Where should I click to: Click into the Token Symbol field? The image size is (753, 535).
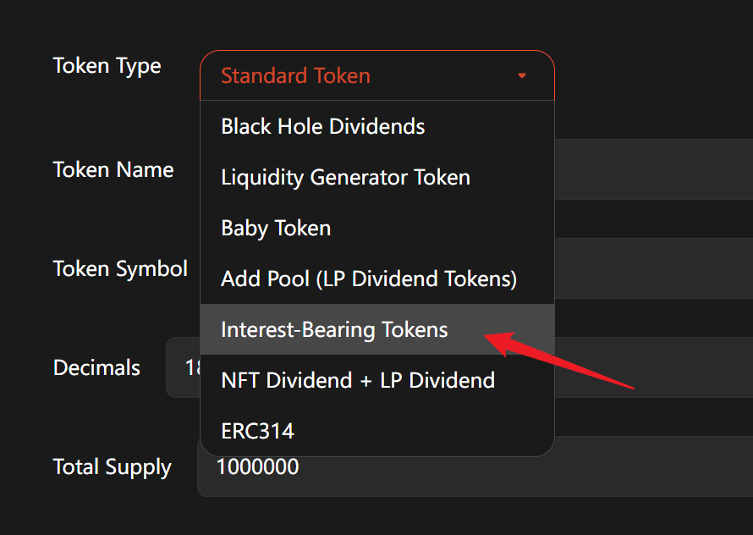(653, 268)
